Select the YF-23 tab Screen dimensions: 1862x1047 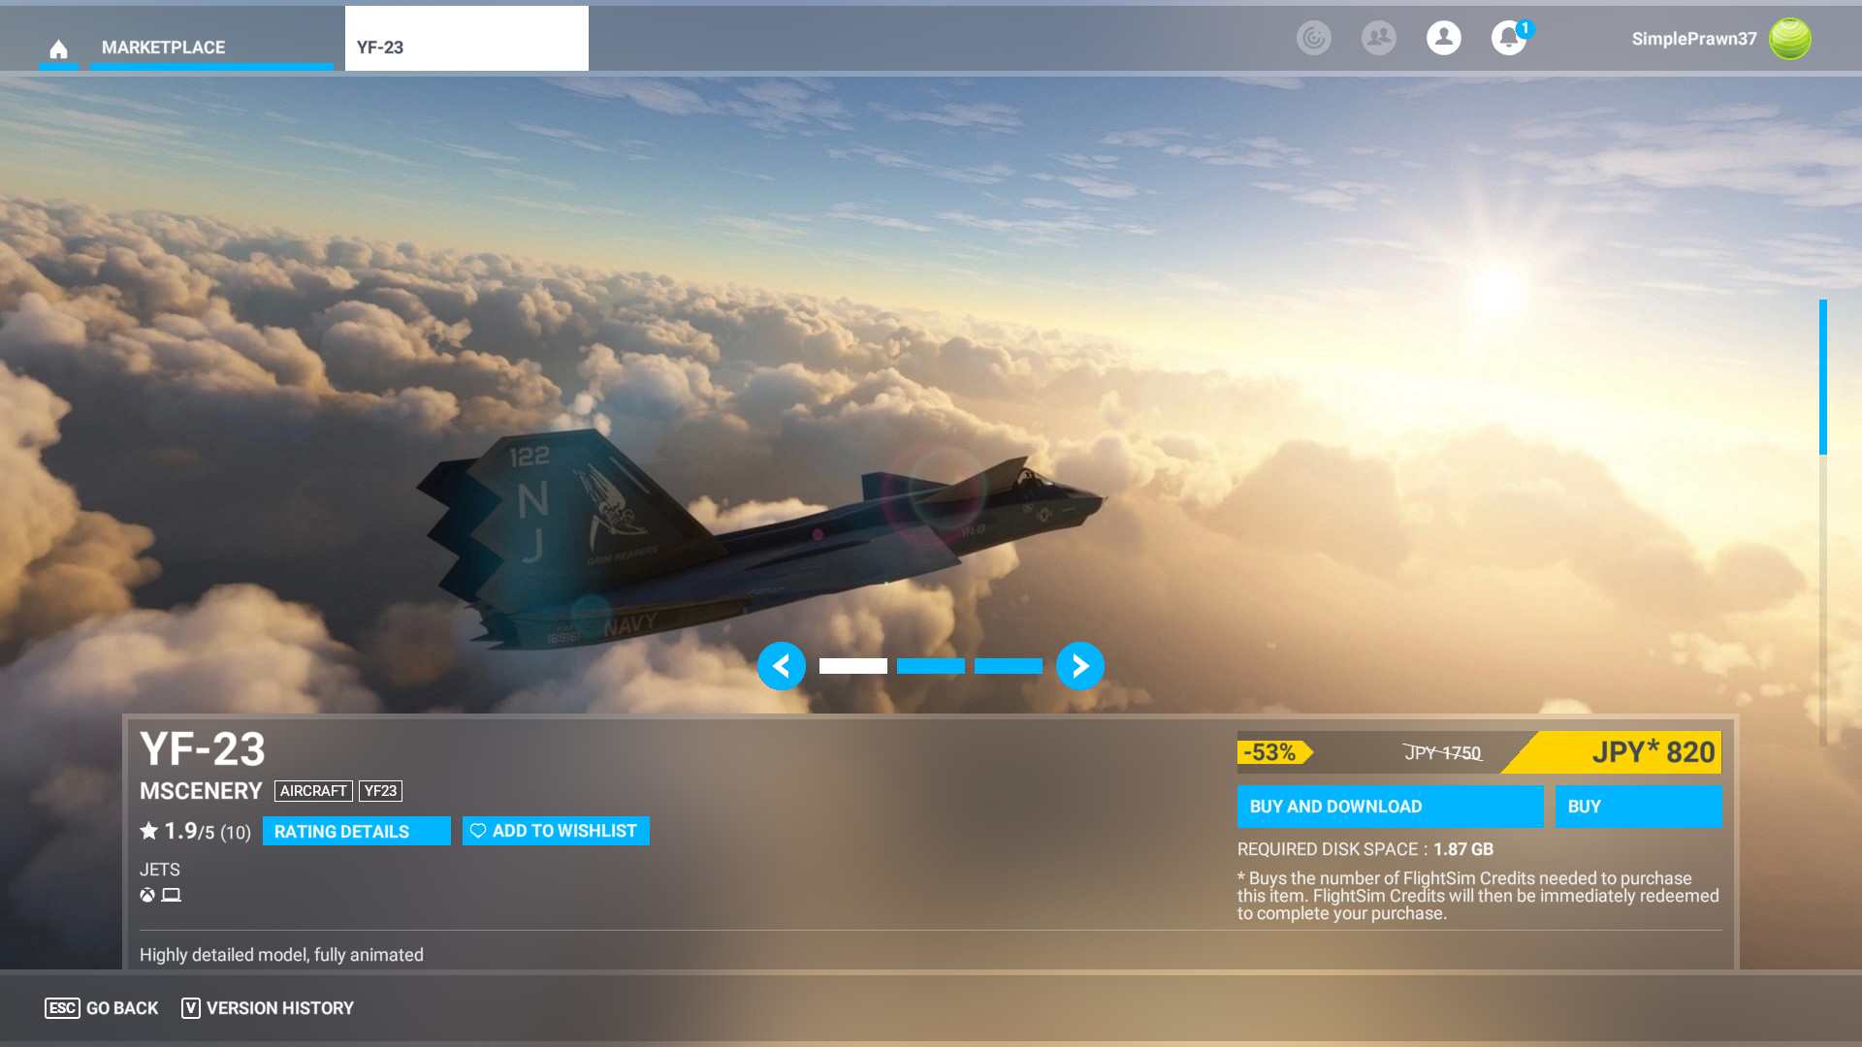coord(466,39)
